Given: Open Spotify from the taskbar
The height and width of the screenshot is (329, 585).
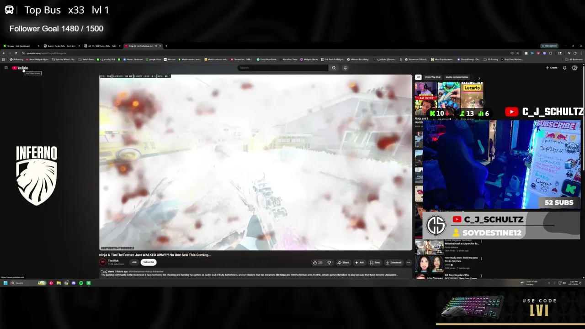Looking at the screenshot, I should tap(81, 283).
